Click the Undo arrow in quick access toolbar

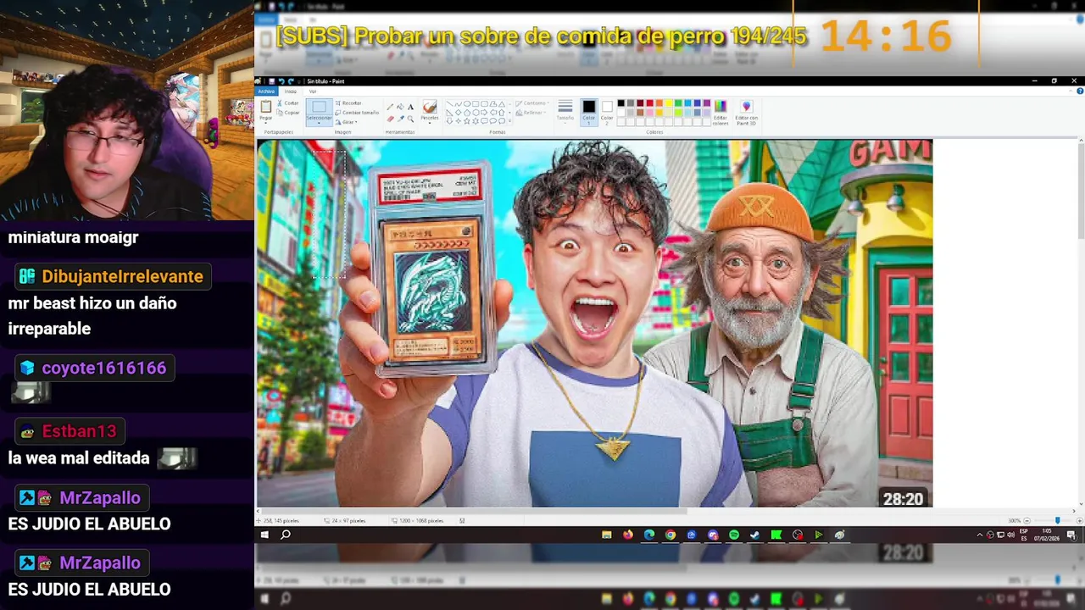[281, 81]
